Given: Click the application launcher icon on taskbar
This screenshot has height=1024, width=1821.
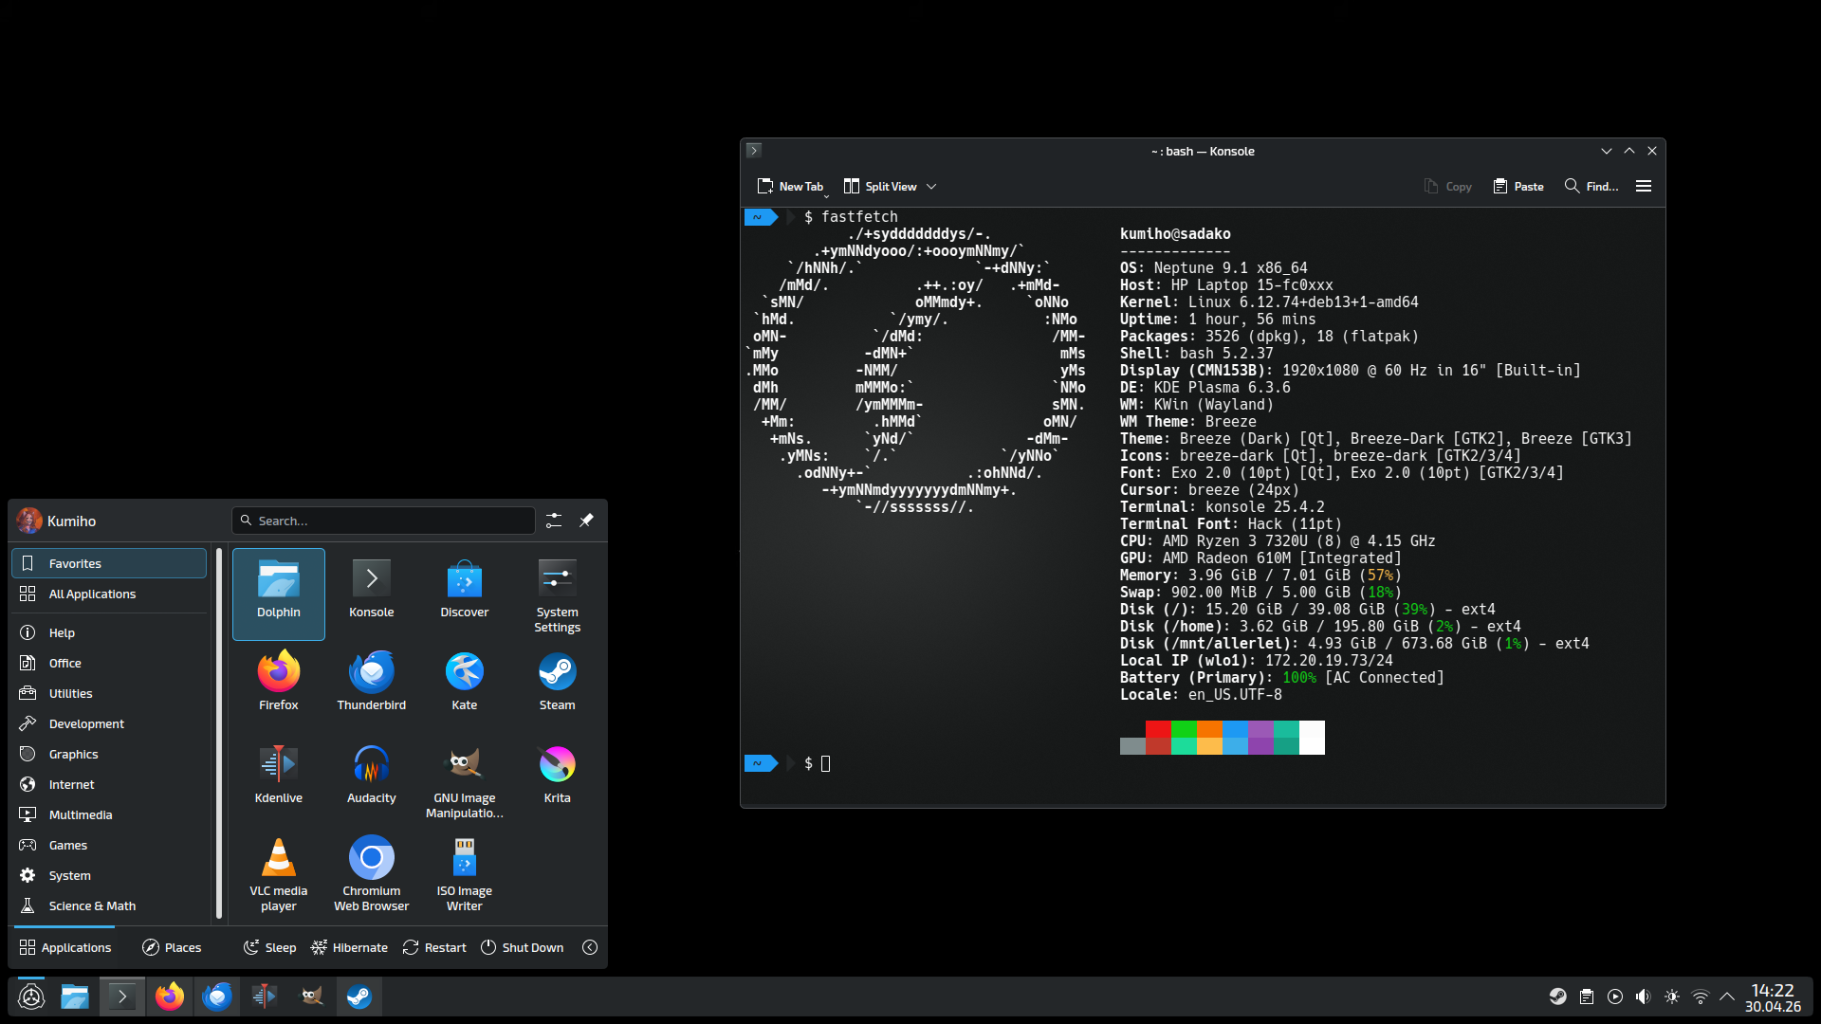Looking at the screenshot, I should 31,997.
